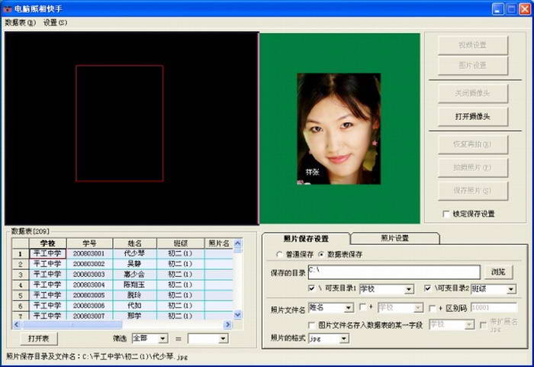This screenshot has height=367, width=534.
Task: Tick the 区别码 checkbox
Action: (432, 307)
